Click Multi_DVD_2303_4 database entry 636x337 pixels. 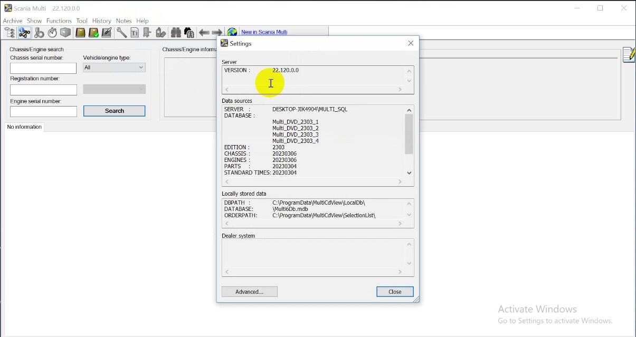(x=296, y=141)
